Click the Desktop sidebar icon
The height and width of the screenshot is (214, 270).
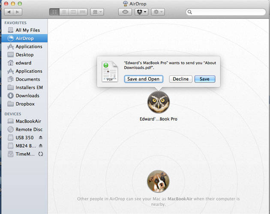[11, 55]
